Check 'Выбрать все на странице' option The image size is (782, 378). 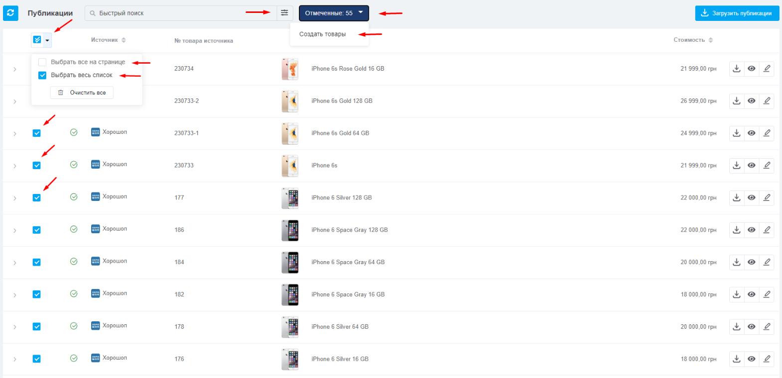[x=42, y=62]
